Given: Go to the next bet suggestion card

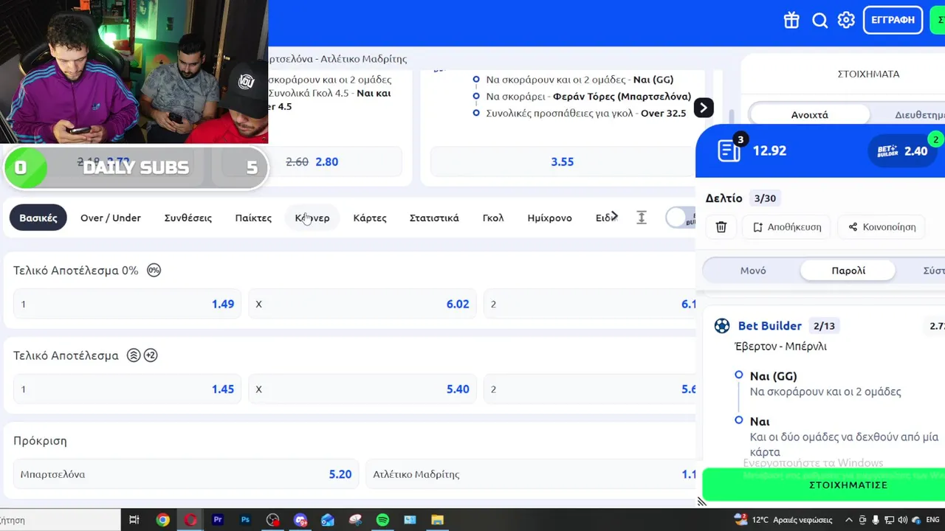Looking at the screenshot, I should coord(704,108).
